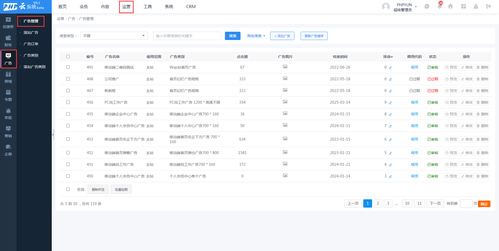This screenshot has height=251, width=499.
Task: Select 广告类别 in the submenu
Action: tap(31, 55)
